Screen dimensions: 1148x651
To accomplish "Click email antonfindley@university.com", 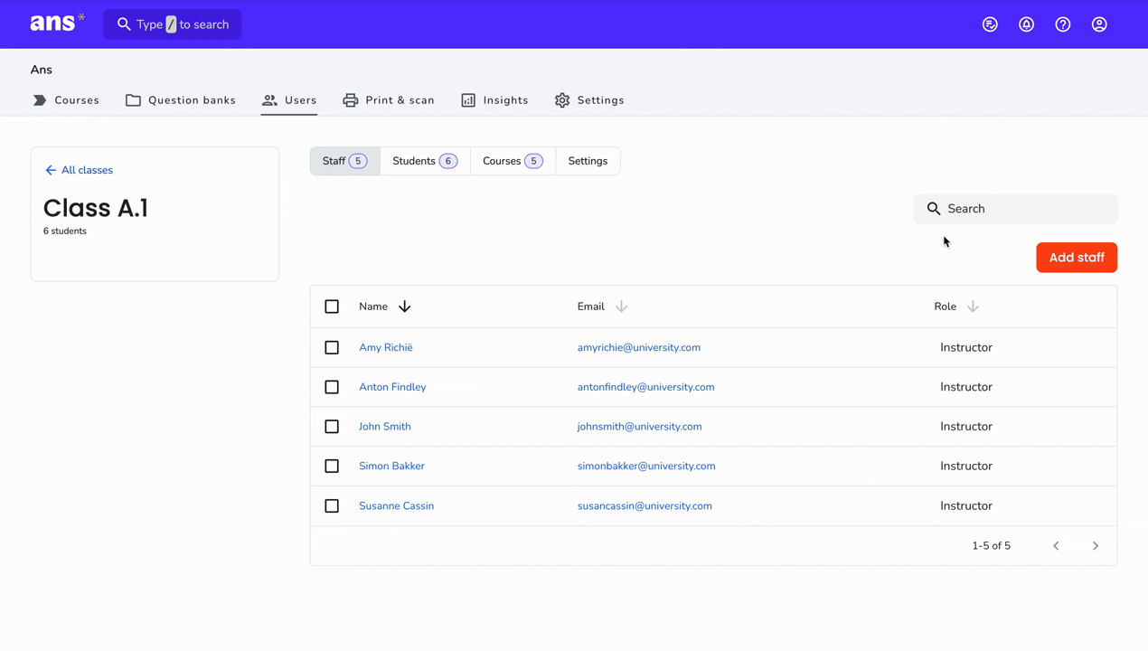I will [x=646, y=387].
